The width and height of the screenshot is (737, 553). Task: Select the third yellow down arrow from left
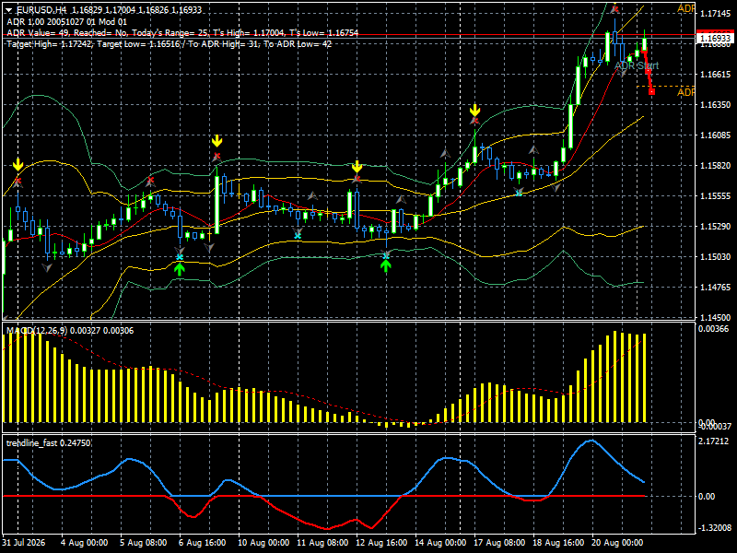pos(357,167)
